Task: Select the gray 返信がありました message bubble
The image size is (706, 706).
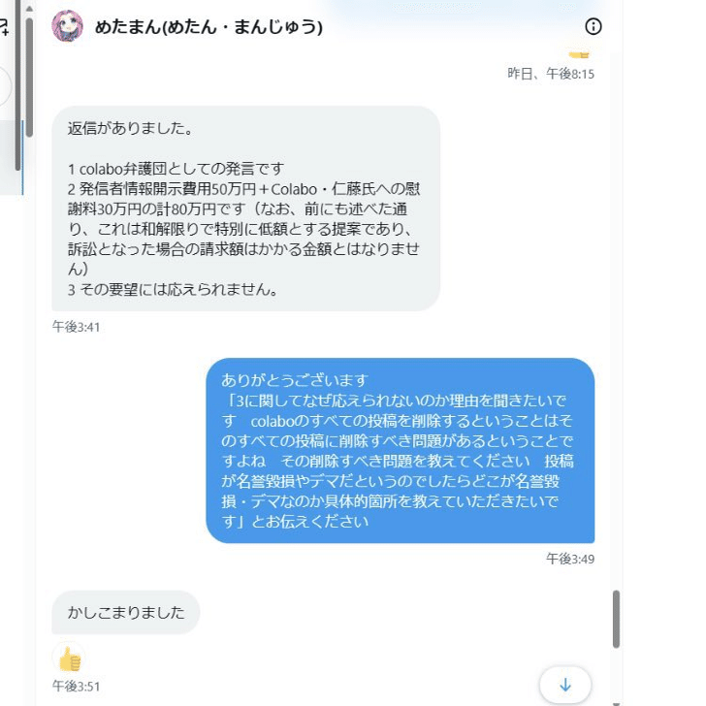Action: pyautogui.click(x=246, y=209)
